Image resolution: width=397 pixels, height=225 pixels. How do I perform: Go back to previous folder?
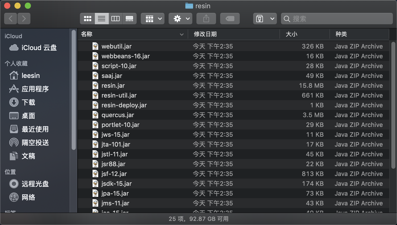11,19
